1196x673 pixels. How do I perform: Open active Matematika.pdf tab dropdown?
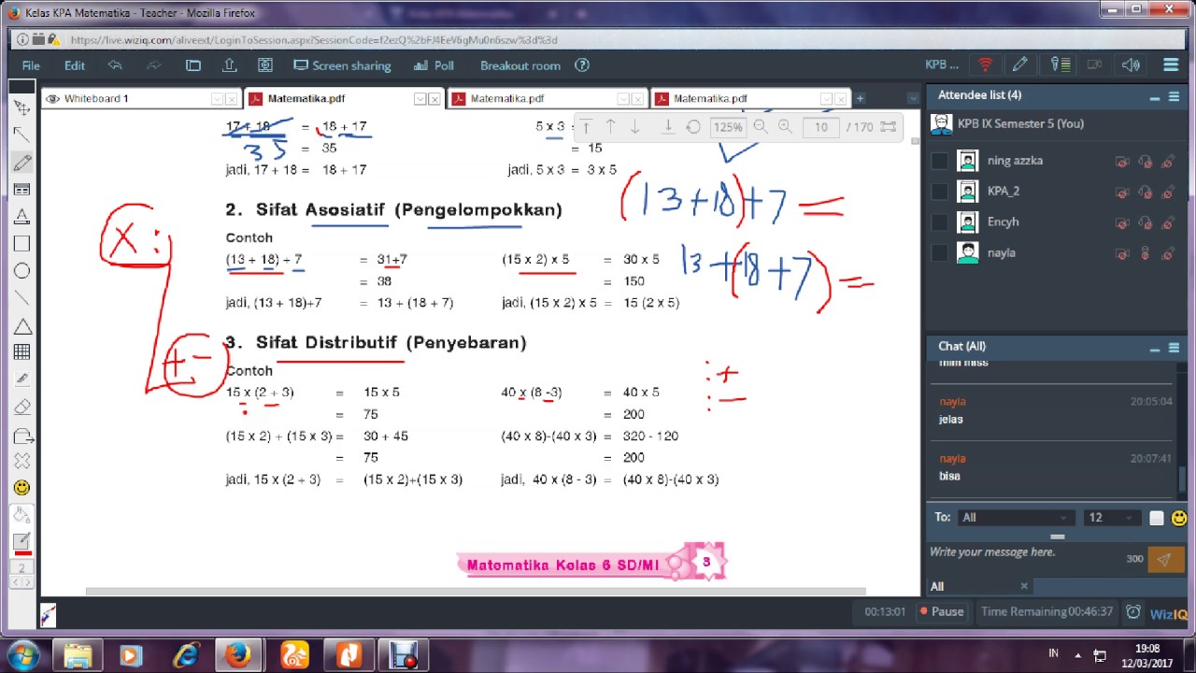(420, 99)
